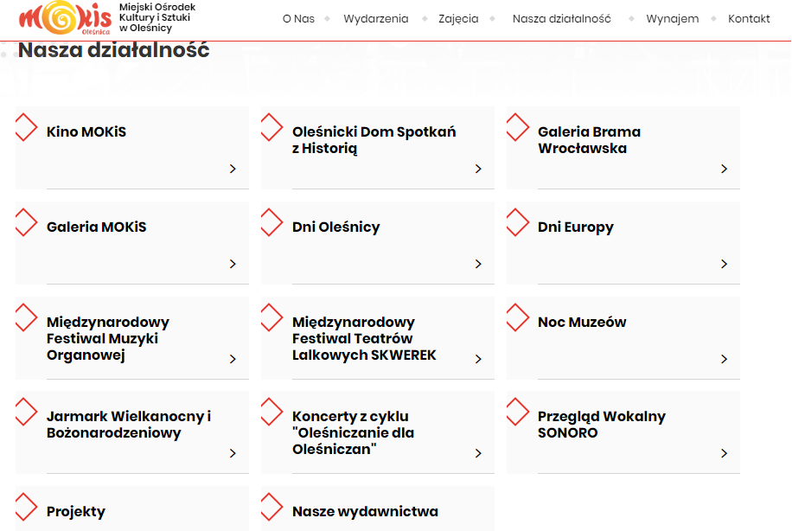The width and height of the screenshot is (792, 531).
Task: Open the Wydarzenia menu item
Action: [x=376, y=19]
